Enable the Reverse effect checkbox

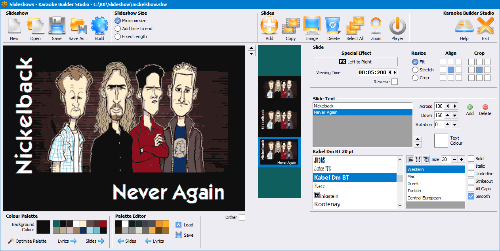point(395,82)
